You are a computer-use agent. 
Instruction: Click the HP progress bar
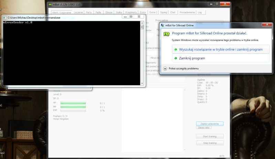73,103
